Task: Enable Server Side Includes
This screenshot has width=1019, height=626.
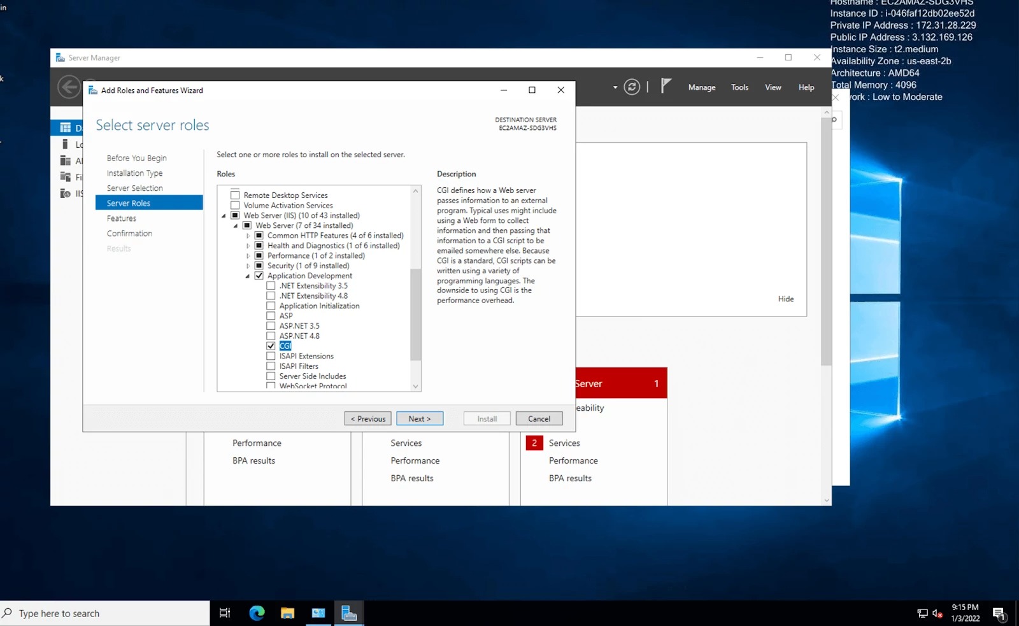Action: click(271, 376)
